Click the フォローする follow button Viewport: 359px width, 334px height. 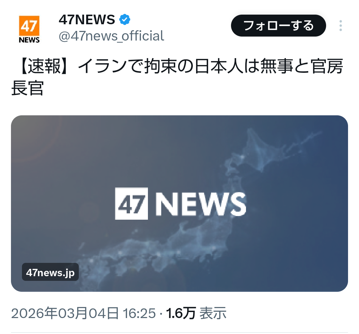279,25
